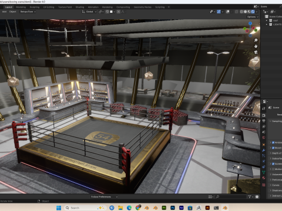Image resolution: width=282 pixels, height=211 pixels.
Task: Open the Texture properties tab
Action: [264, 185]
